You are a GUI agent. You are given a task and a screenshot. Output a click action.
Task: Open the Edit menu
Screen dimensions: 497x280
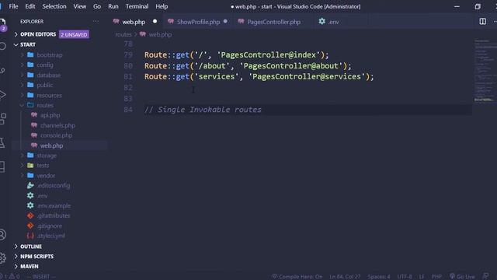coord(30,6)
